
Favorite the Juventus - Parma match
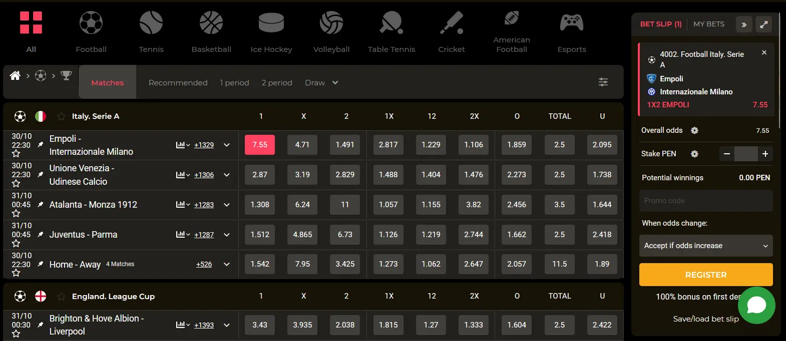tap(16, 244)
